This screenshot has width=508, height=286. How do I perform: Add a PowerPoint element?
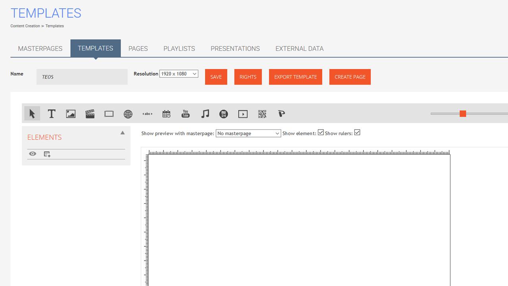coord(281,114)
